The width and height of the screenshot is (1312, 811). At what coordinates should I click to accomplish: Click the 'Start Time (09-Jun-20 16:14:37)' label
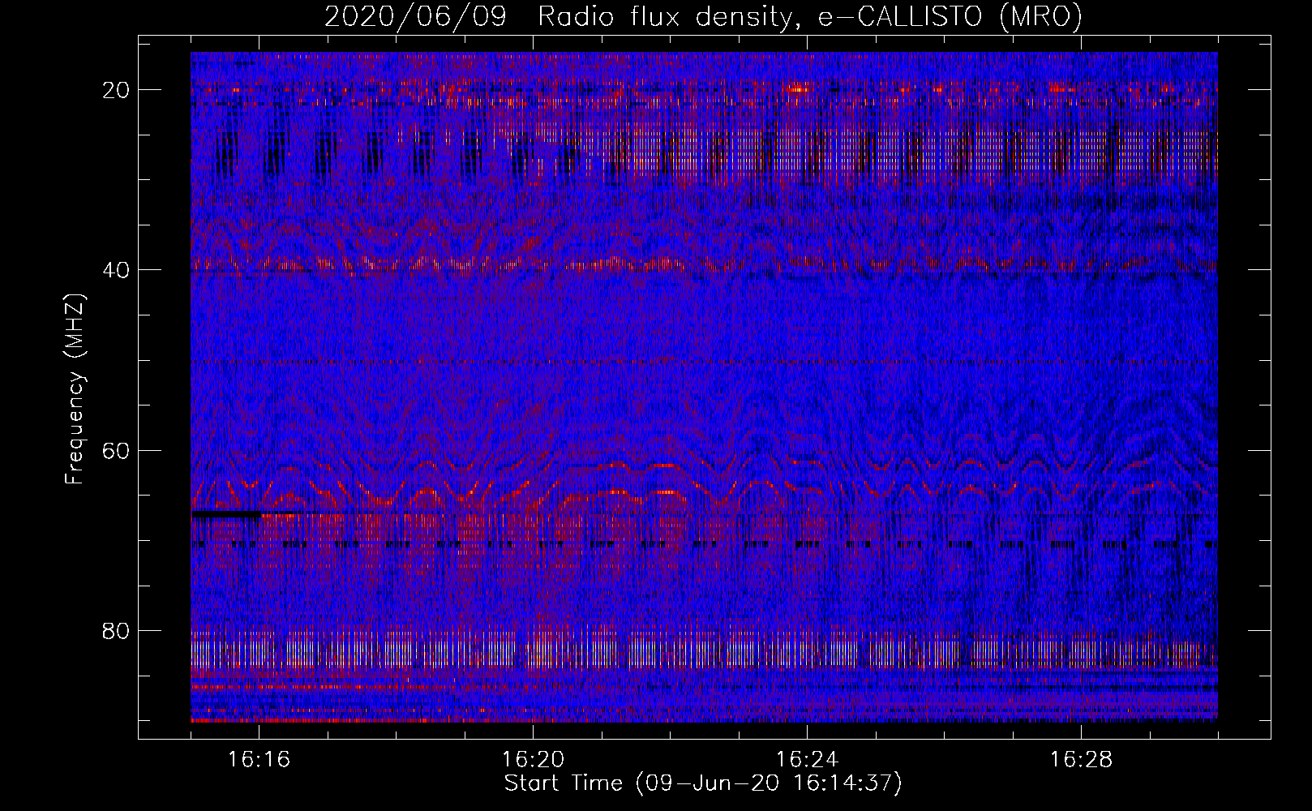click(x=703, y=783)
